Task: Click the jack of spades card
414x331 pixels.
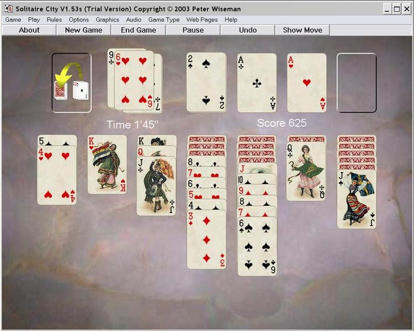Action: [x=357, y=199]
